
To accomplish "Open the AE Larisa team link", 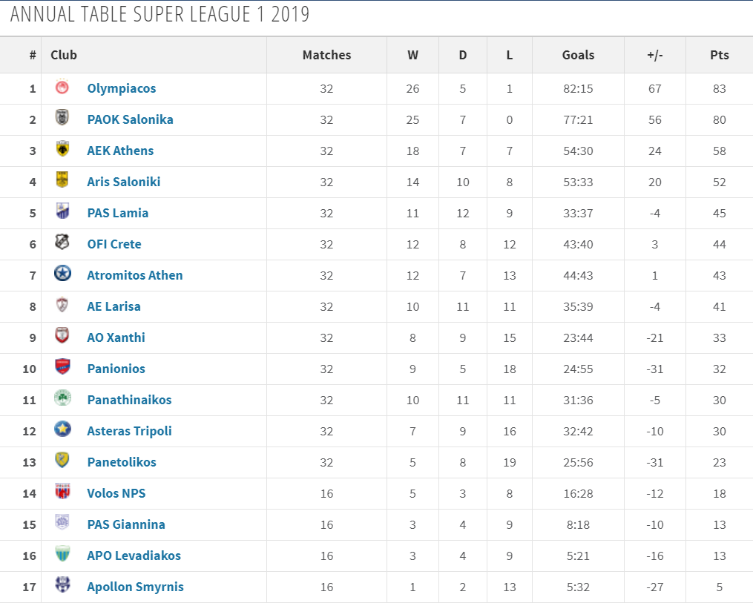I will tap(114, 306).
